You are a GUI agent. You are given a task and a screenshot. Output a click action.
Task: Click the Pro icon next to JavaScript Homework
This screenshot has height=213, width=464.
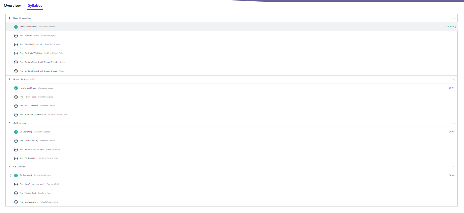point(16,184)
